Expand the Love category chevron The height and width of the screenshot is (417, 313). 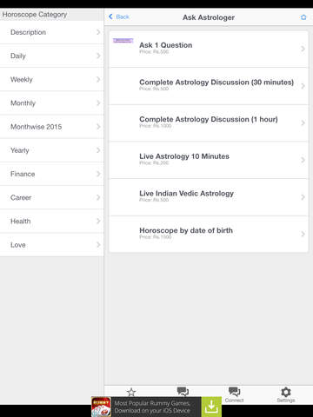pos(98,245)
